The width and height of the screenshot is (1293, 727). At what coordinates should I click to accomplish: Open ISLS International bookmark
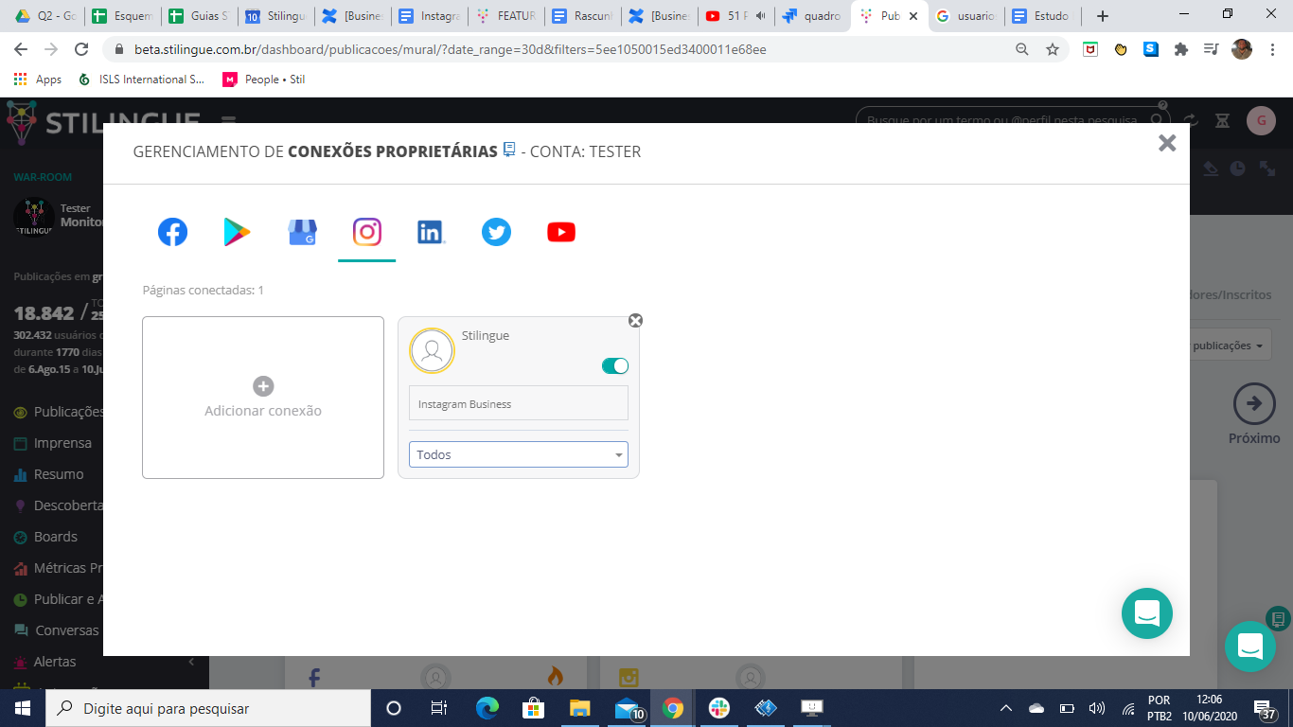142,80
